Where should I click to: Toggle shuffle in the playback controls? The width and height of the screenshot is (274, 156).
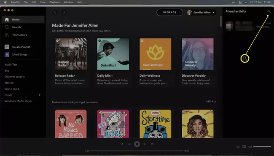point(122,144)
